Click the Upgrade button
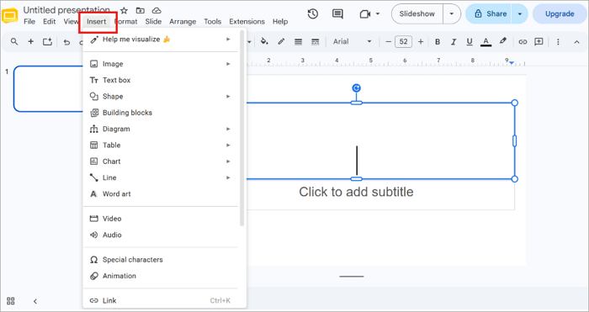This screenshot has height=312, width=589. pyautogui.click(x=560, y=14)
